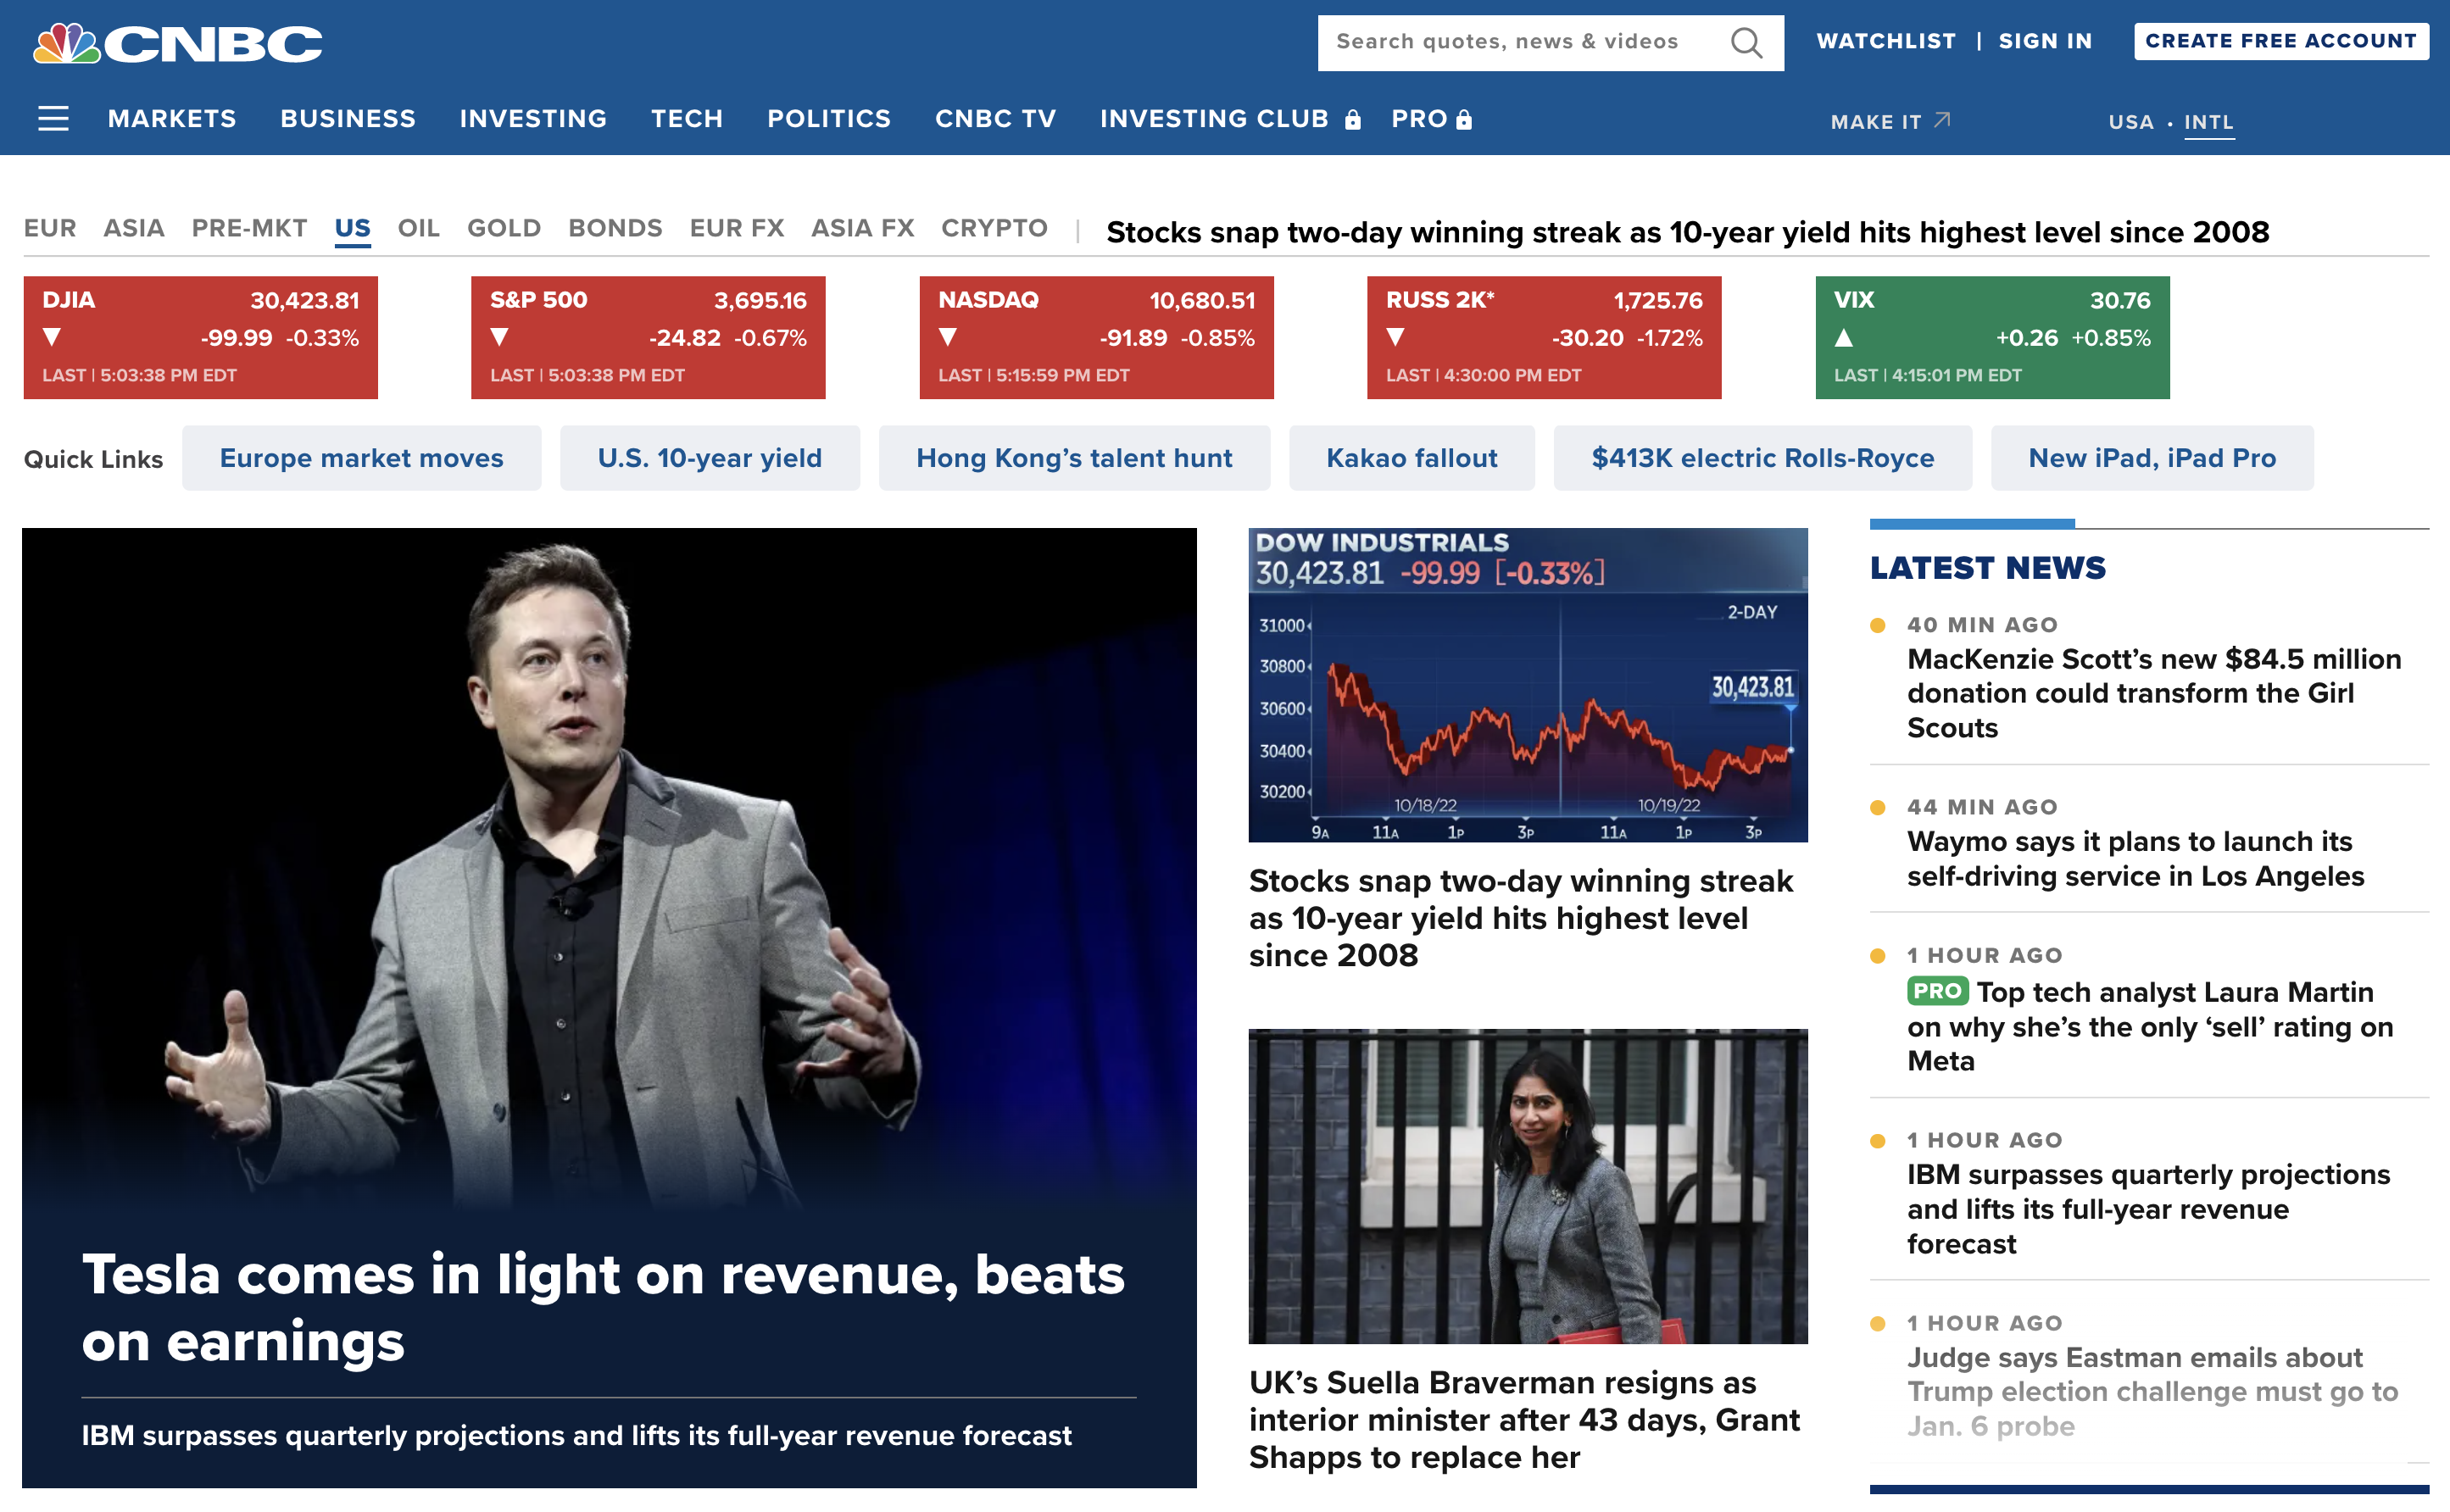Open the DJIA quote card
Image resolution: width=2450 pixels, height=1512 pixels.
(x=201, y=337)
